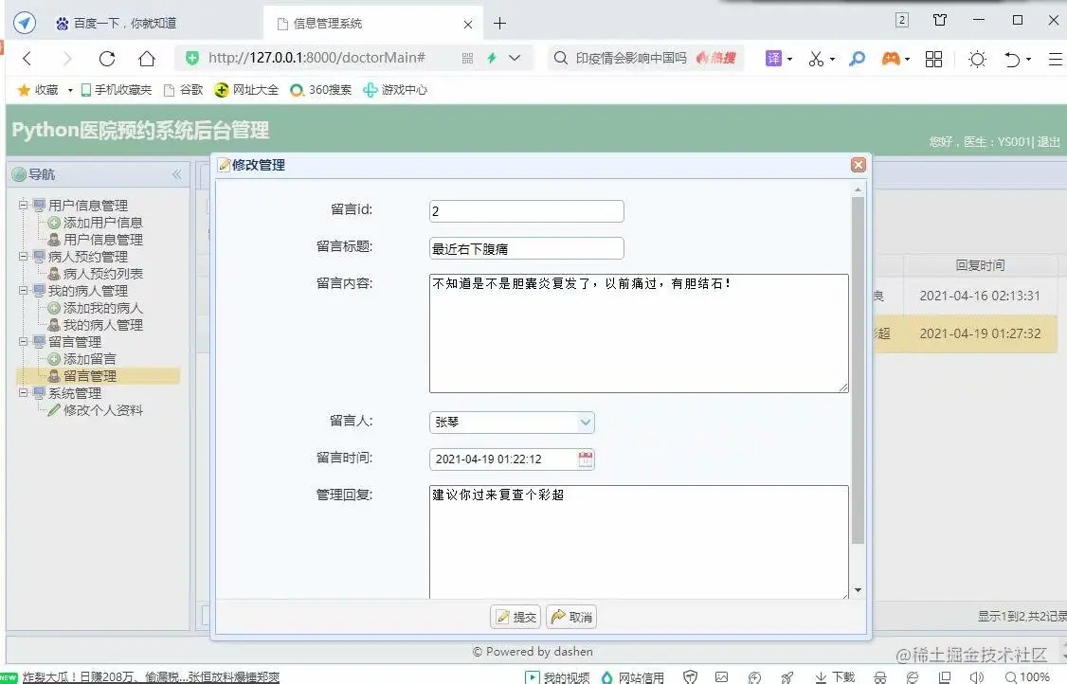Open the 收藏 favorites star
Image resolution: width=1067 pixels, height=684 pixels.
pyautogui.click(x=38, y=90)
